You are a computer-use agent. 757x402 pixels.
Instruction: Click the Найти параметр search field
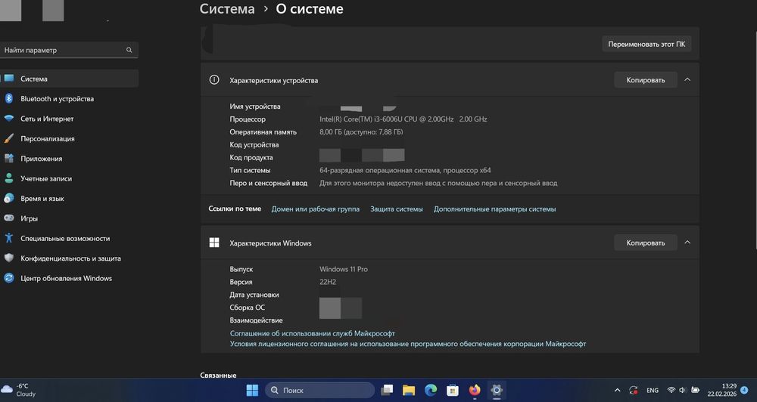[69, 50]
